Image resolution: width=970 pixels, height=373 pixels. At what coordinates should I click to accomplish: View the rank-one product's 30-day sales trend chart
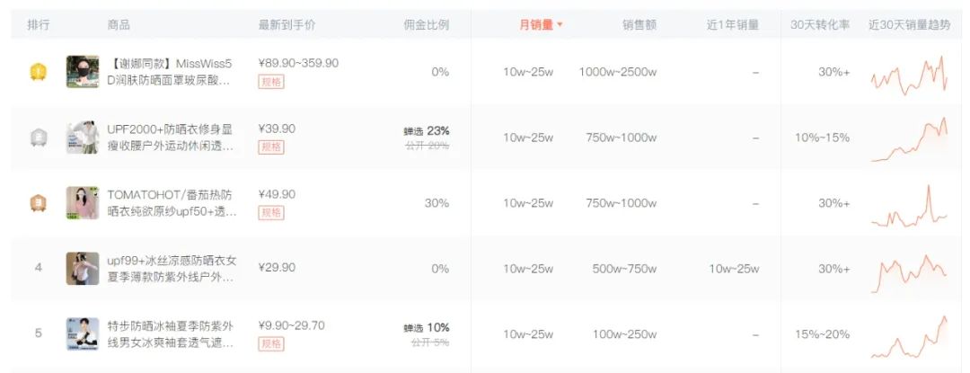[909, 74]
